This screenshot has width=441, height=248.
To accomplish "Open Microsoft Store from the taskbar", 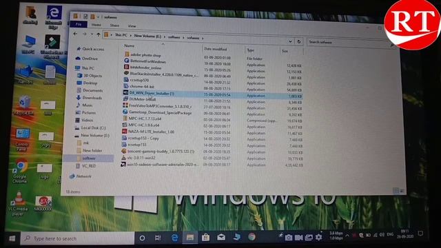I will 205,238.
